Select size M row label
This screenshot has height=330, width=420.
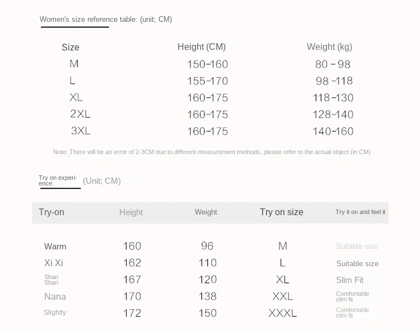74,64
